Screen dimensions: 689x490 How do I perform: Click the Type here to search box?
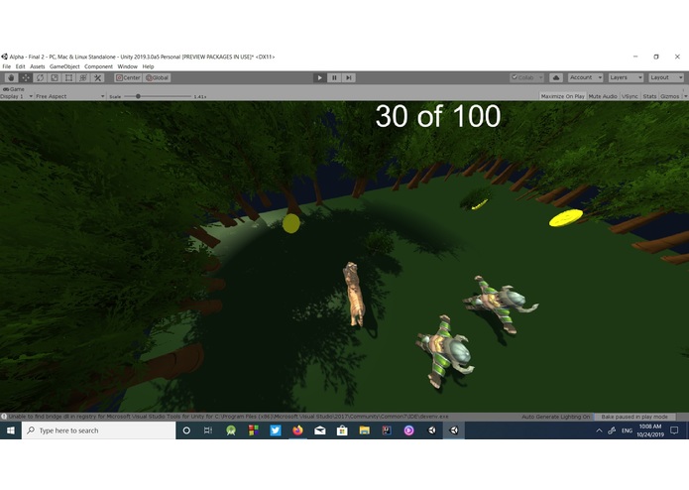pos(98,430)
